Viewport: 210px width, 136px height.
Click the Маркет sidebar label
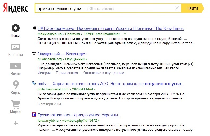point(16,112)
